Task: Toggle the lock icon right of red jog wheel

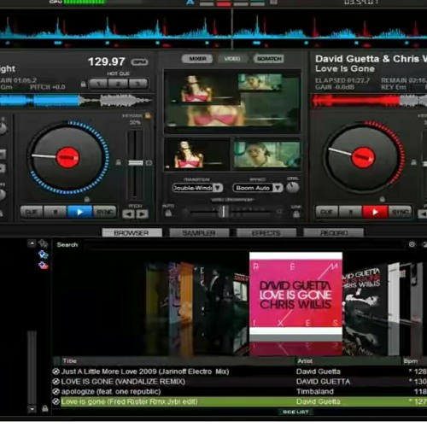Action: coord(413,162)
